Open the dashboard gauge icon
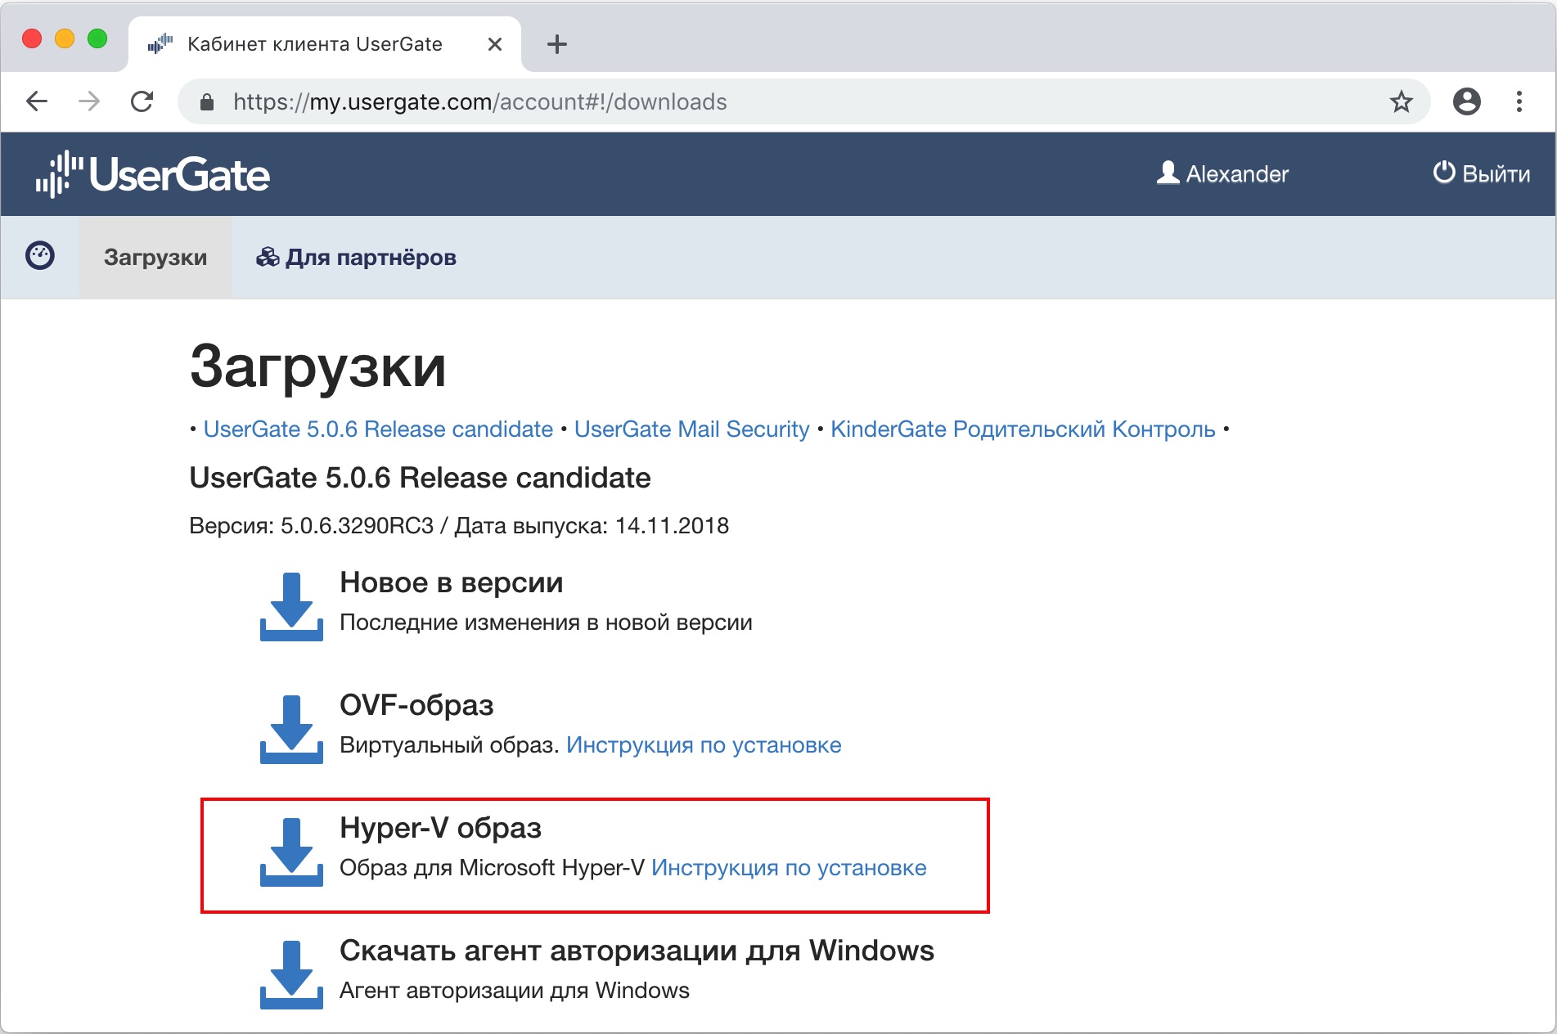1557x1034 pixels. [x=40, y=256]
